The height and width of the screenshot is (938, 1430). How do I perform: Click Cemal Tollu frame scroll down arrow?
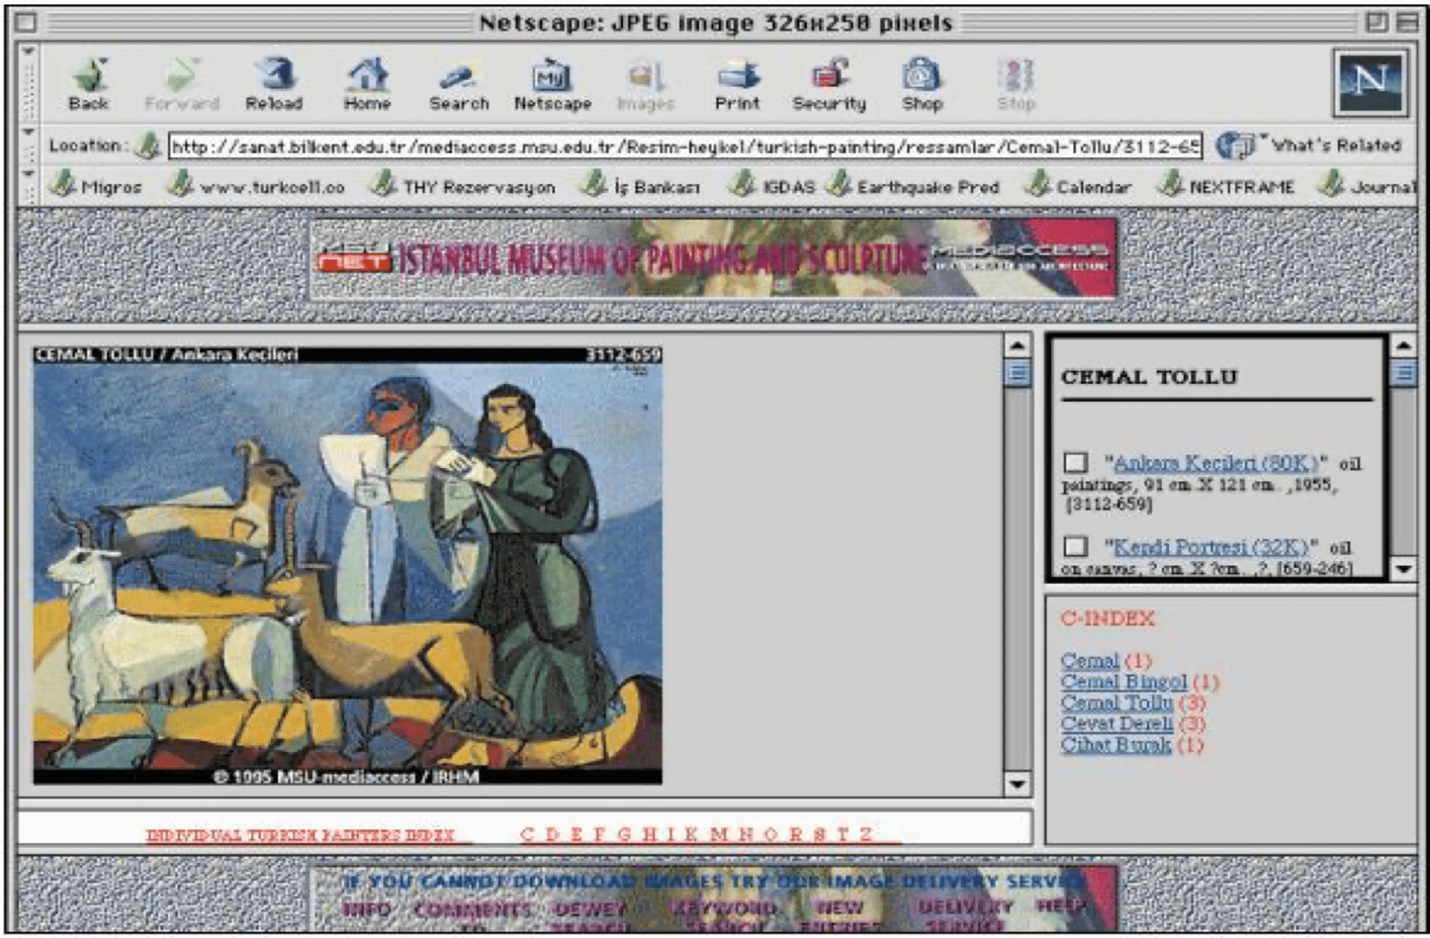(1404, 568)
